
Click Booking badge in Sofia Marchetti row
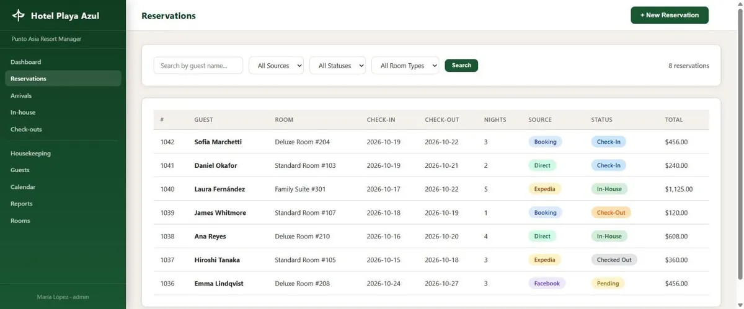pyautogui.click(x=546, y=142)
